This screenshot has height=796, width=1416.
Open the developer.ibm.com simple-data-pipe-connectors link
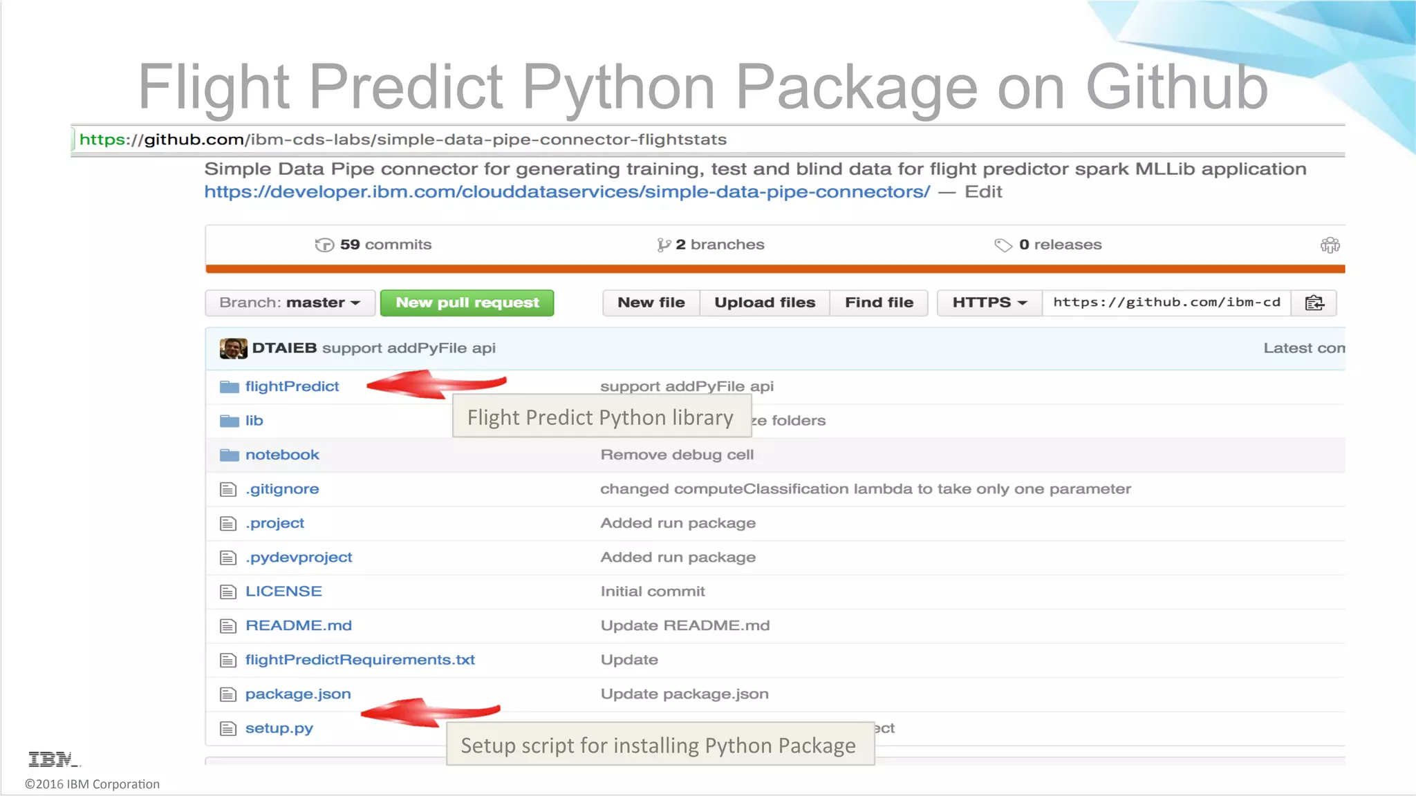click(x=567, y=192)
